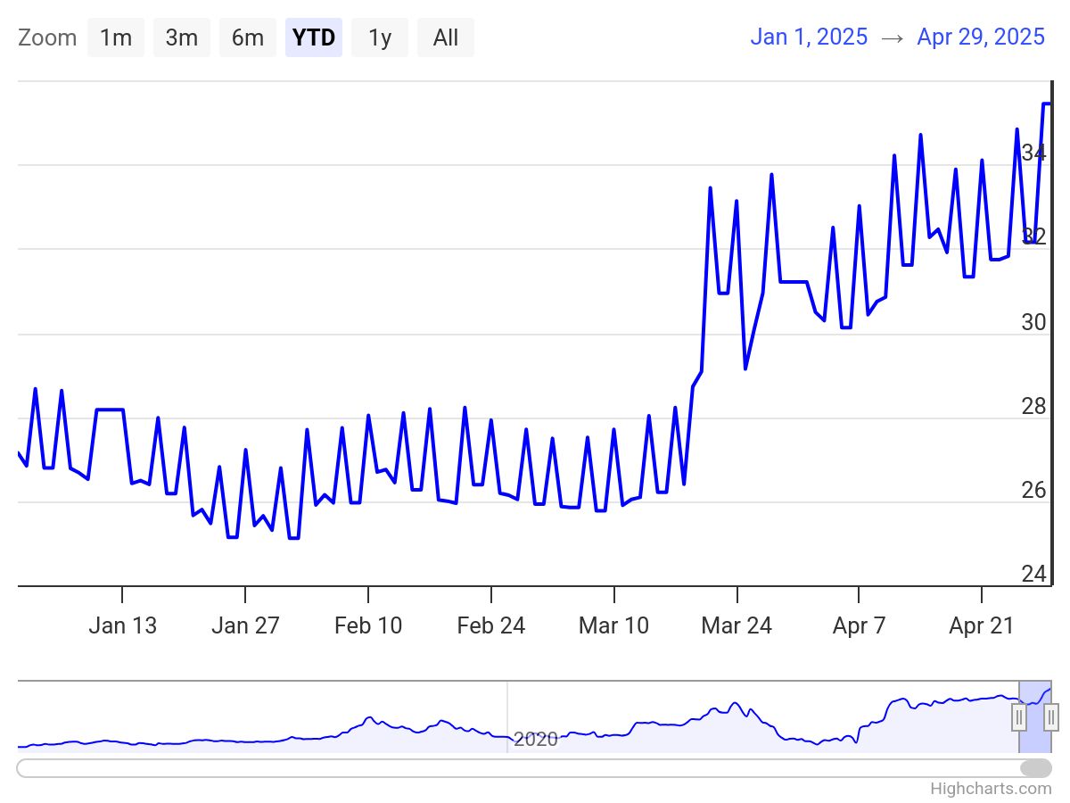Select the 6m zoom range
Viewport: 1070px width, 803px height.
click(248, 37)
